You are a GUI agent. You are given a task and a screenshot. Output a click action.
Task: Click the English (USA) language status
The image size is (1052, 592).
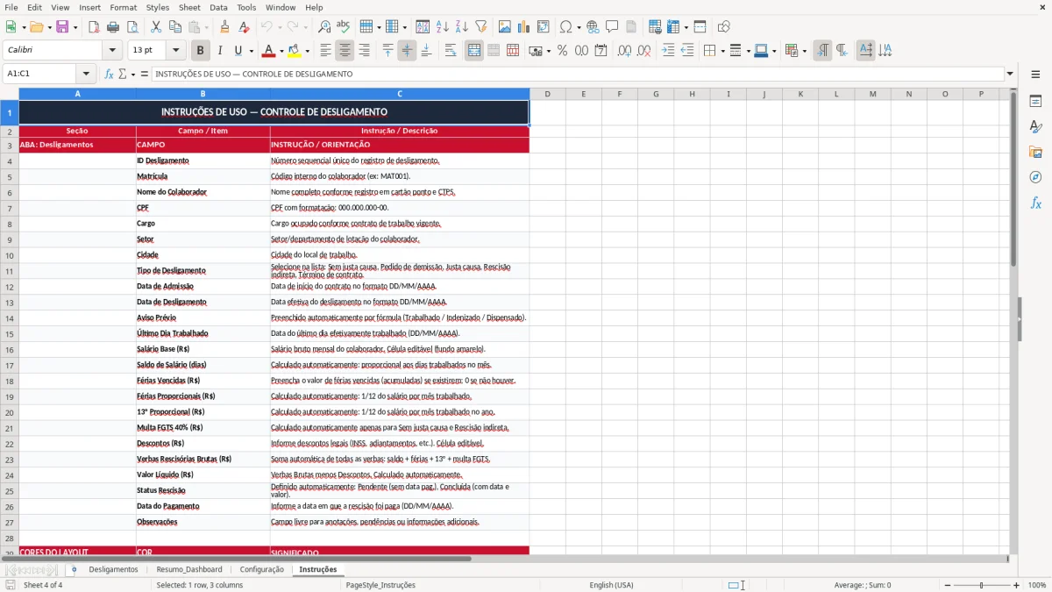point(611,585)
